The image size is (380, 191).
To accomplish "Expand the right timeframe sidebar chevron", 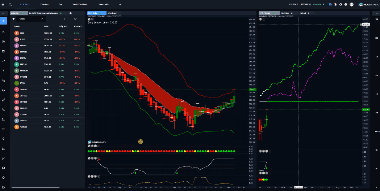I will click(376, 14).
